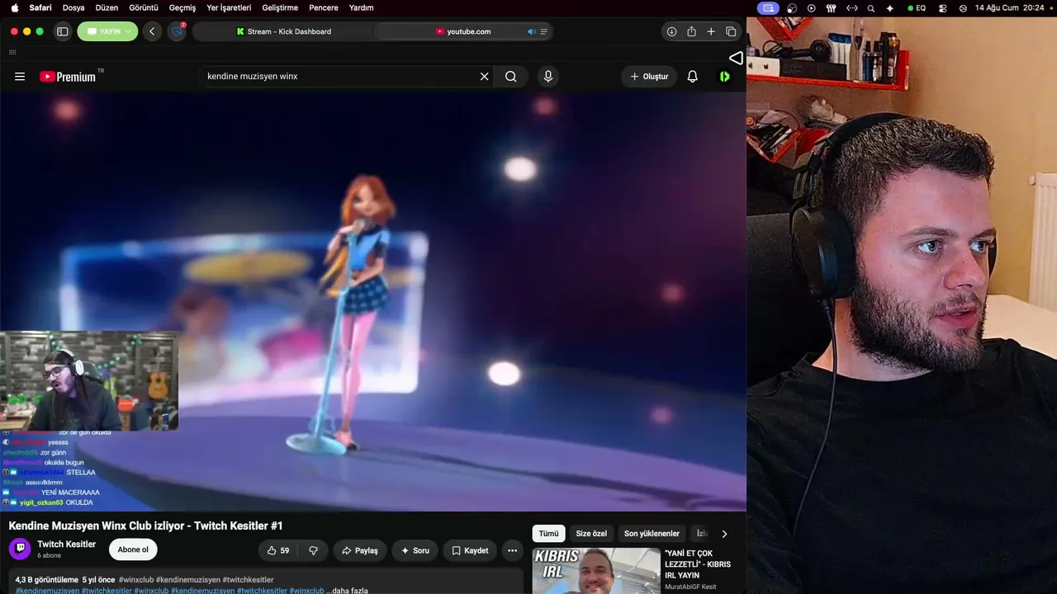Share the video with Paylaş
Image resolution: width=1057 pixels, height=594 pixels.
pyautogui.click(x=360, y=550)
